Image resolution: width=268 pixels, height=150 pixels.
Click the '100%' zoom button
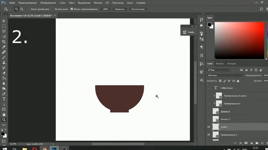pyautogui.click(x=106, y=9)
